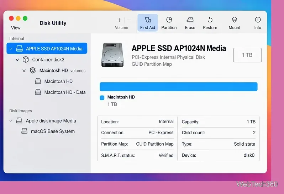Viewport: 284px width, 194px height.
Task: Close the Disk Utility window
Action: (11, 18)
